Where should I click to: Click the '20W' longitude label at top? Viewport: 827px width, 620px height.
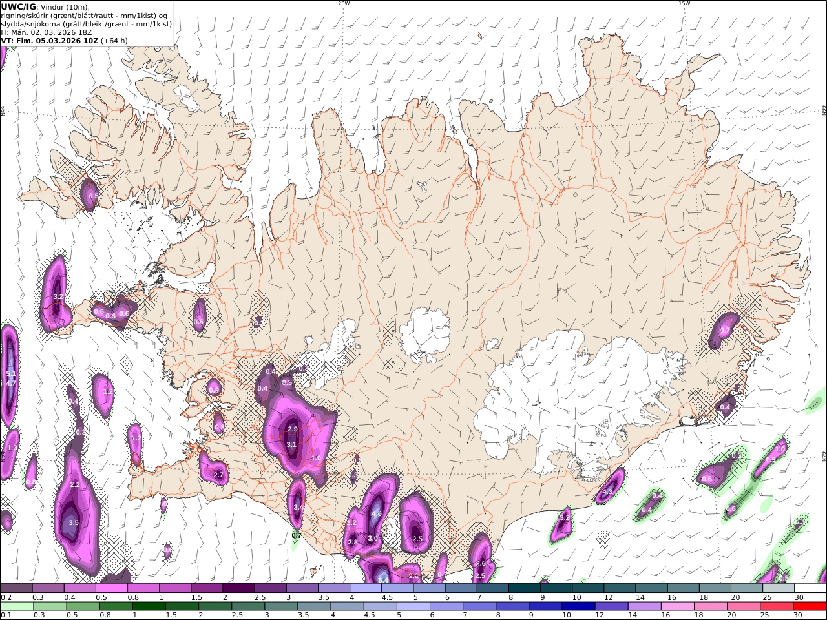click(344, 3)
